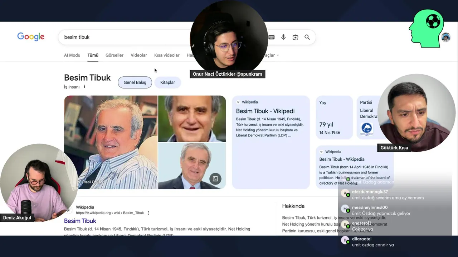The height and width of the screenshot is (257, 458).
Task: Click the green football-head channel logo
Action: point(427,28)
